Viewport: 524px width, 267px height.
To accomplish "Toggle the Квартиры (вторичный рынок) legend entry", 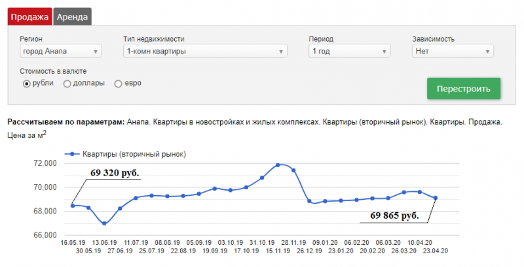I will (x=125, y=154).
